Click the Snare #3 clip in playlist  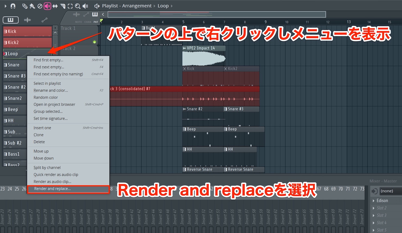pyautogui.click(x=241, y=116)
